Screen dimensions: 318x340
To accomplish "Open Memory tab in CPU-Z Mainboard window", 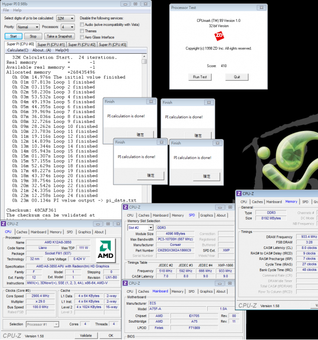I will pos(177,291).
